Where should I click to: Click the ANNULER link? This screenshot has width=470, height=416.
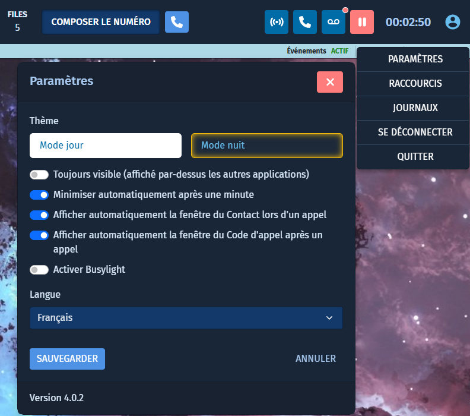pyautogui.click(x=316, y=359)
